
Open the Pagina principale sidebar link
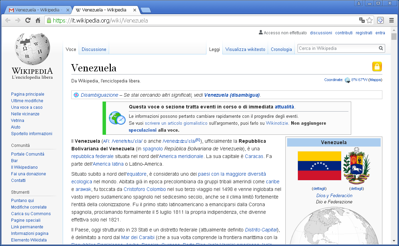pyautogui.click(x=28, y=94)
